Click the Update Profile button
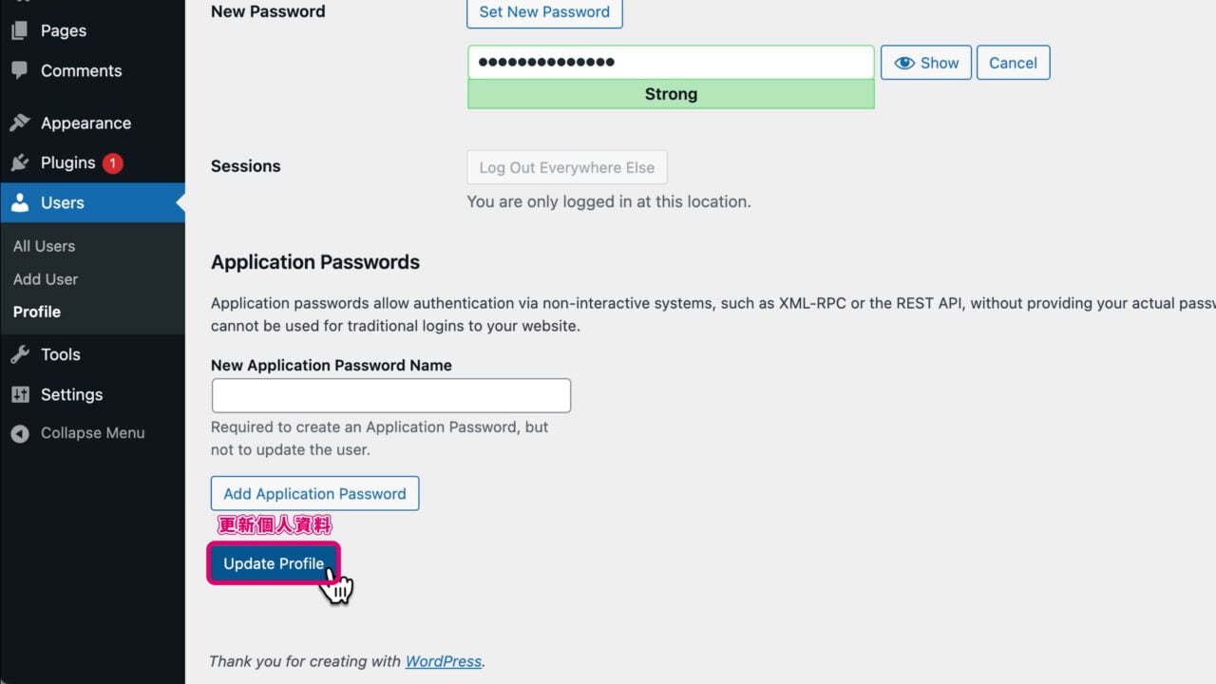The width and height of the screenshot is (1216, 684). click(x=273, y=563)
